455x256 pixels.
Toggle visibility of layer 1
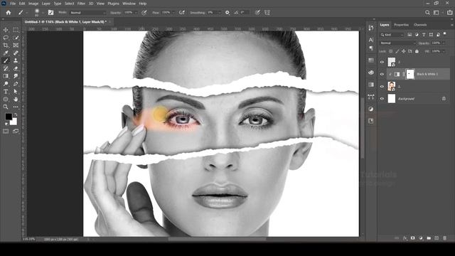click(382, 87)
